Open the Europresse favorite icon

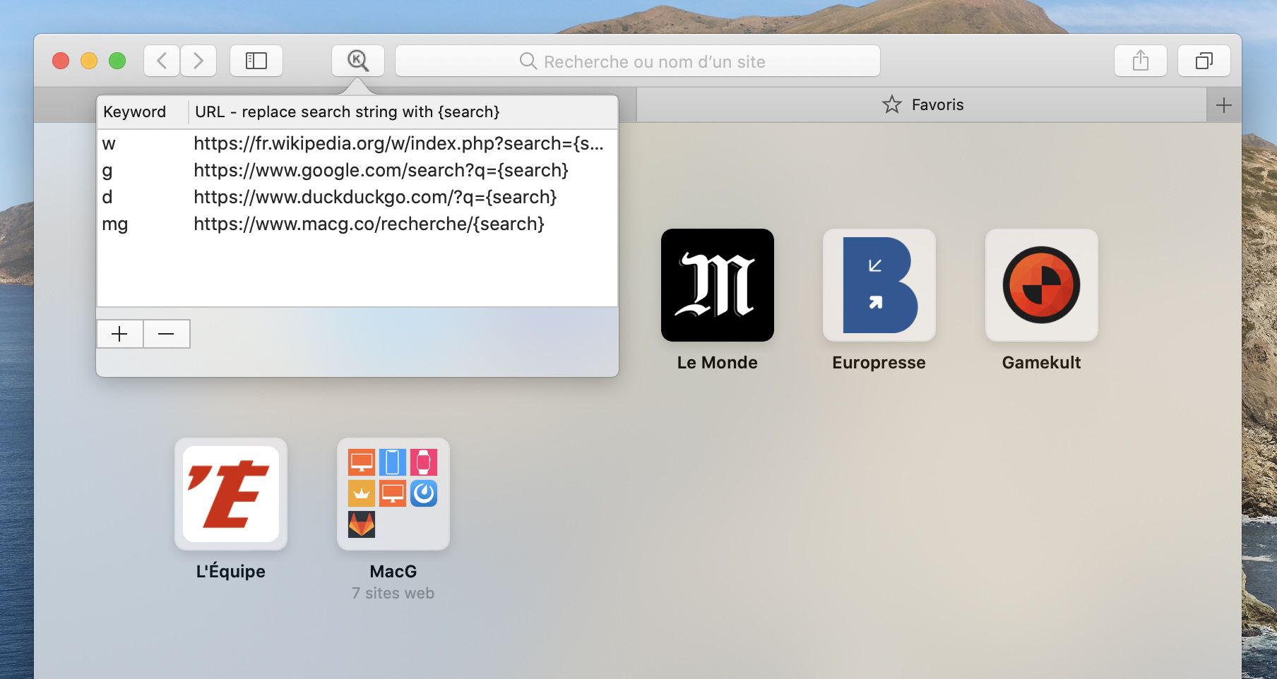(878, 285)
